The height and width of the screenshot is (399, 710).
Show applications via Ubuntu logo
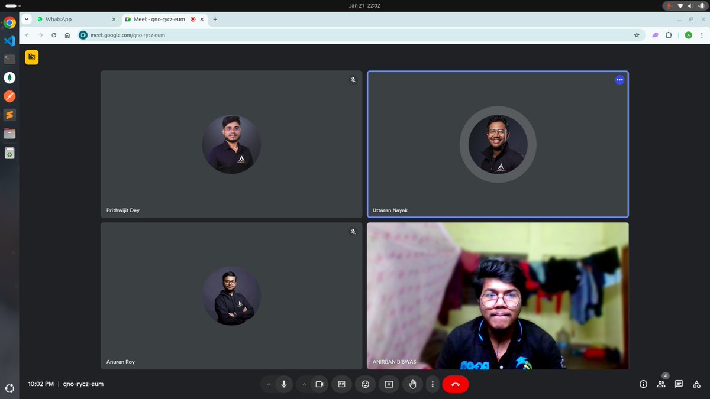9,388
